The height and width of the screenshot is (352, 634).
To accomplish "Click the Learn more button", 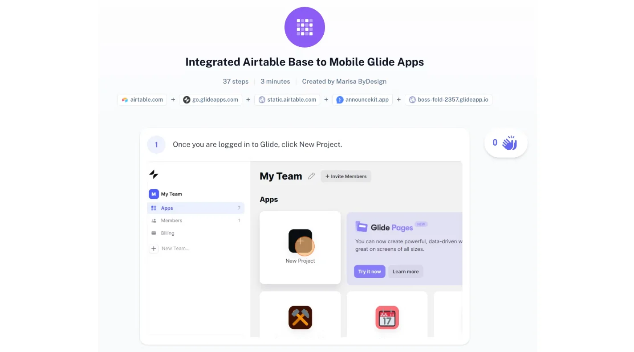I will click(x=405, y=271).
